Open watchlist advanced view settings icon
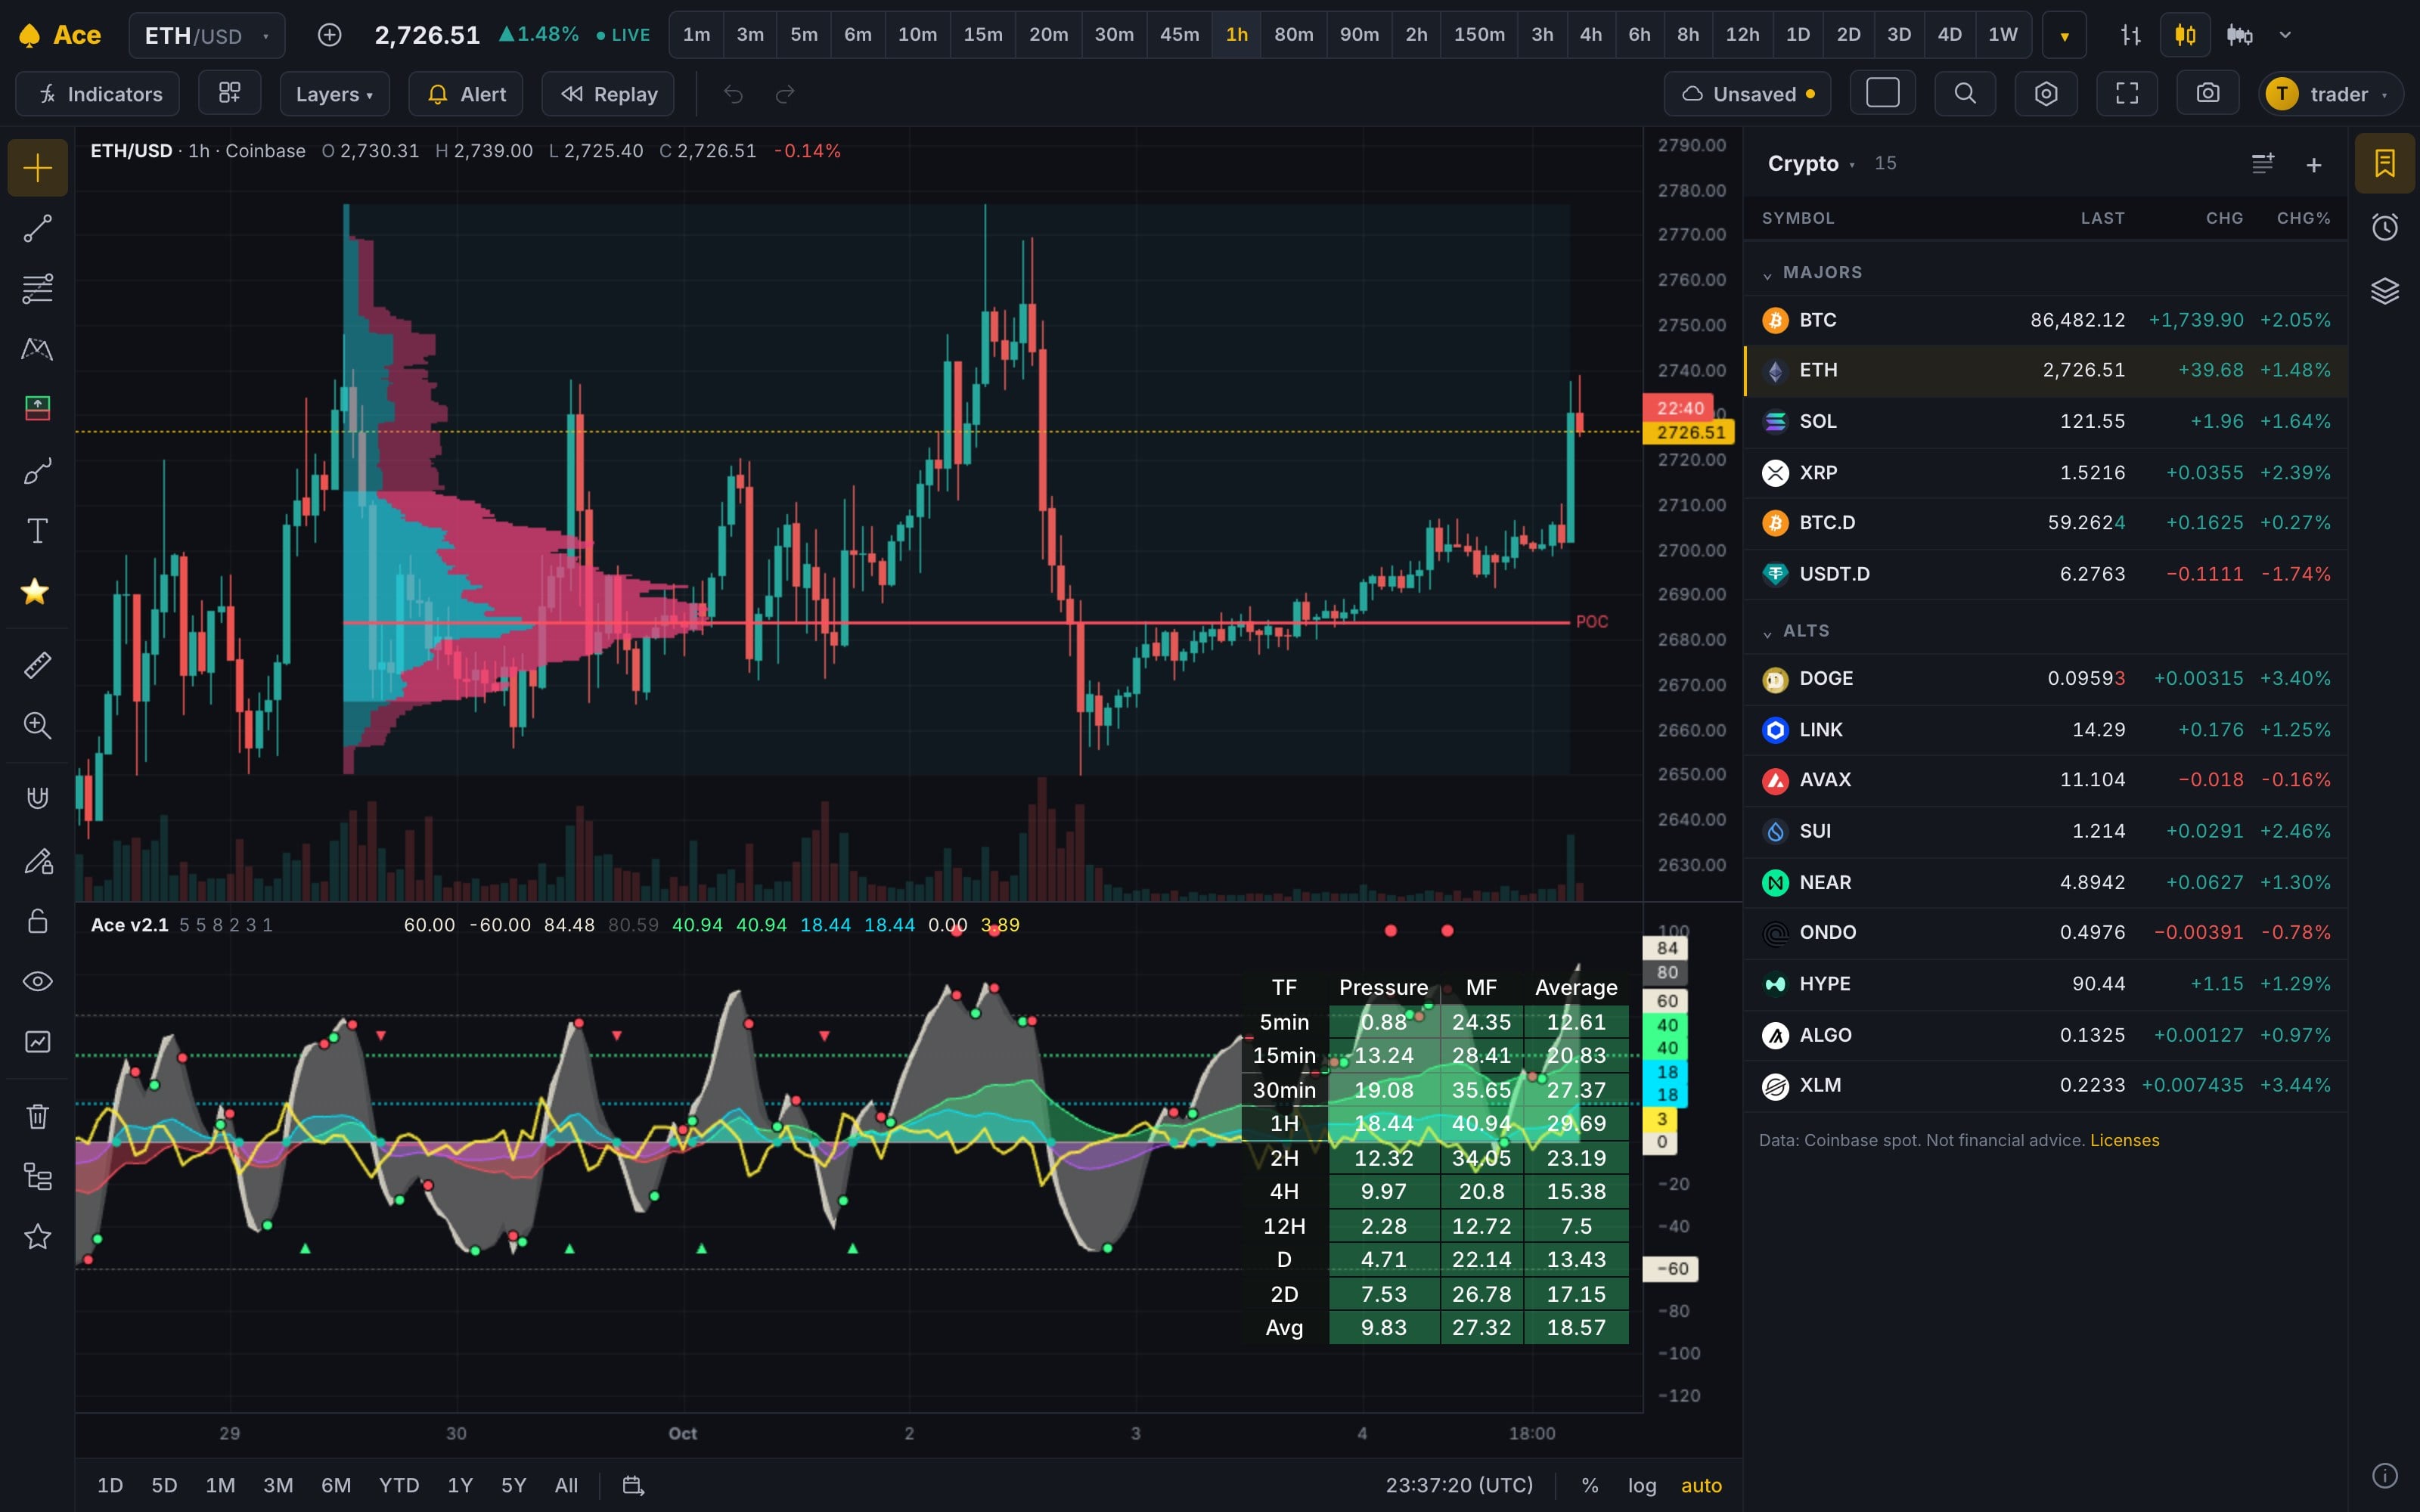The height and width of the screenshot is (1512, 2420). [2263, 163]
